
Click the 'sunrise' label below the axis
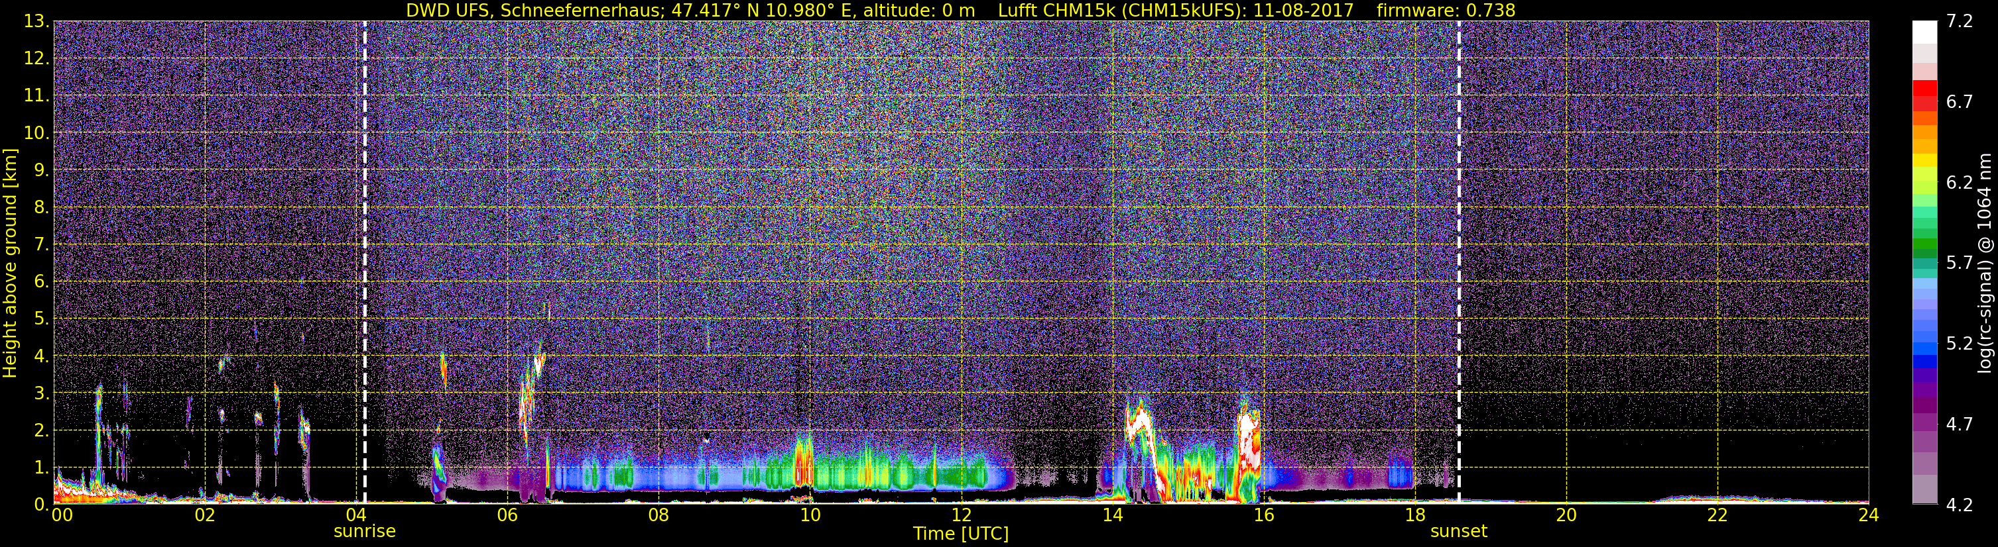click(x=365, y=532)
